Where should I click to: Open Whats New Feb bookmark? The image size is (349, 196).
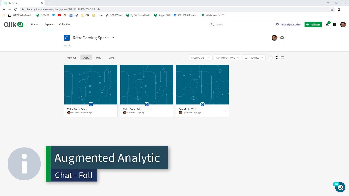tap(214, 15)
